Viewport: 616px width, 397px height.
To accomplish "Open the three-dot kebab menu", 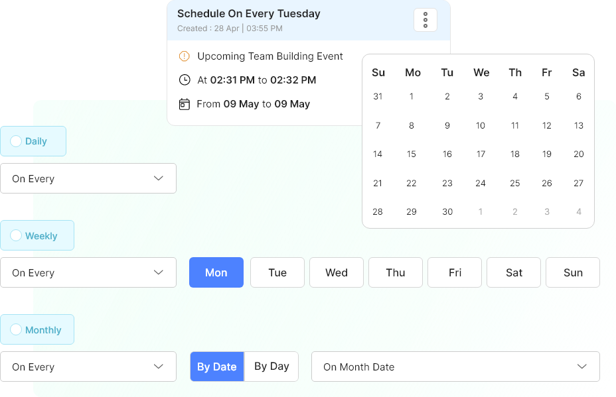I will [424, 19].
